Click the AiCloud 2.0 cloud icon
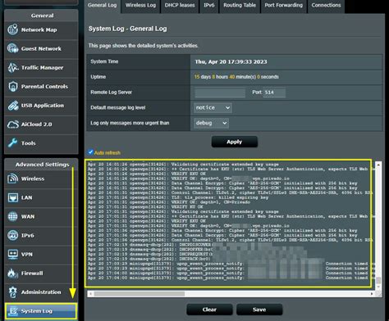 click(12, 124)
